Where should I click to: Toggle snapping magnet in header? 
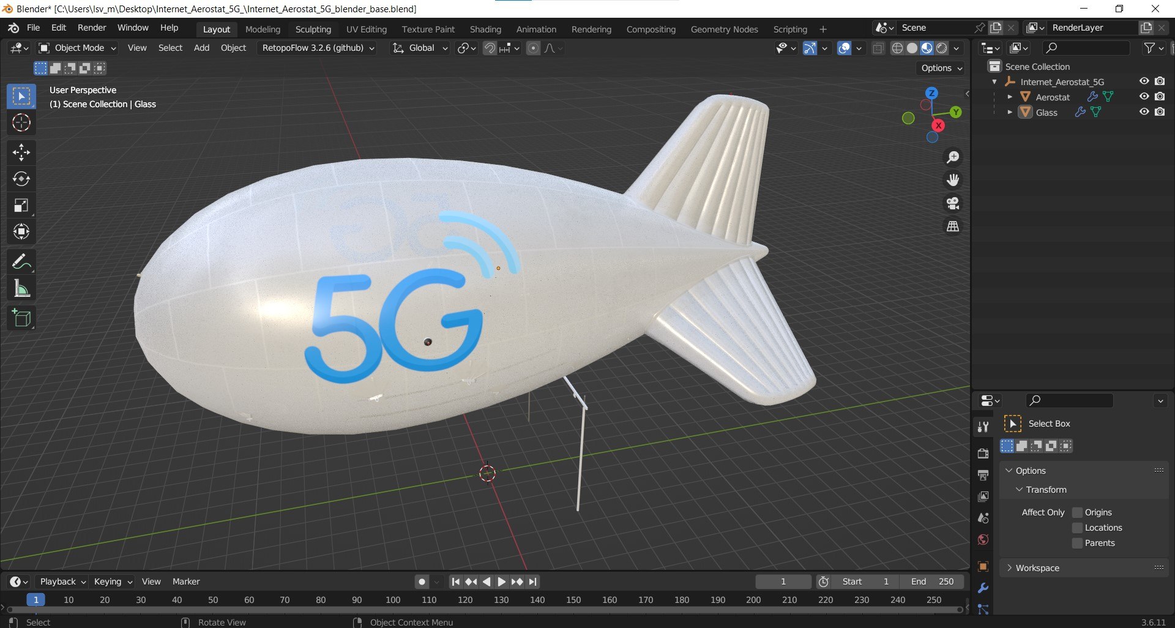pyautogui.click(x=490, y=48)
